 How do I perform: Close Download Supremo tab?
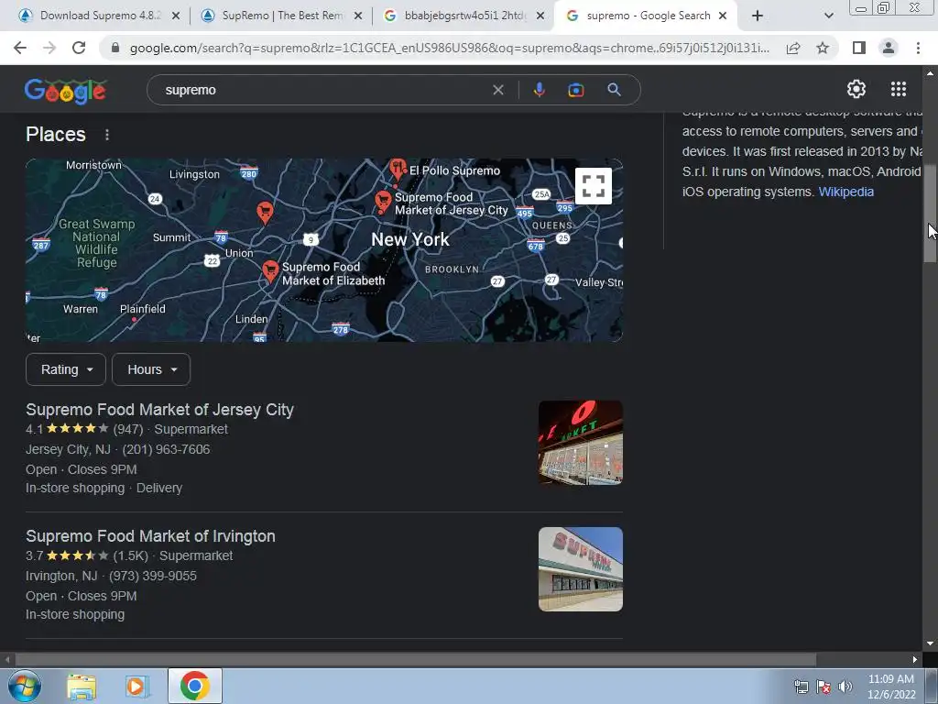tap(175, 16)
